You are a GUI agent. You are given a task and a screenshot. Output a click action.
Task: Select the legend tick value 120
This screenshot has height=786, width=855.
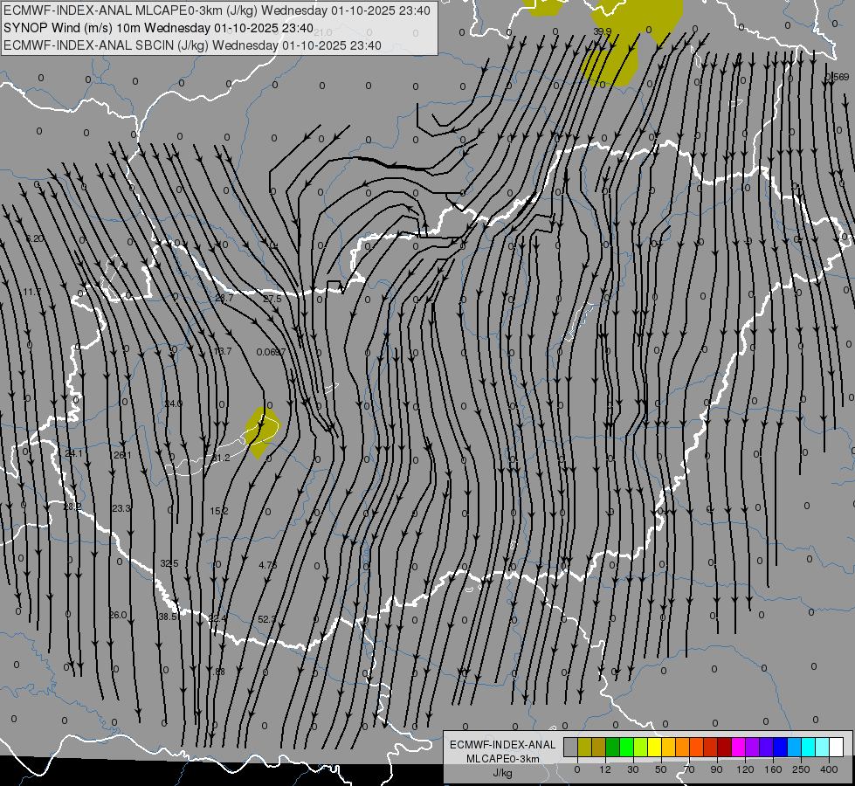point(745,769)
